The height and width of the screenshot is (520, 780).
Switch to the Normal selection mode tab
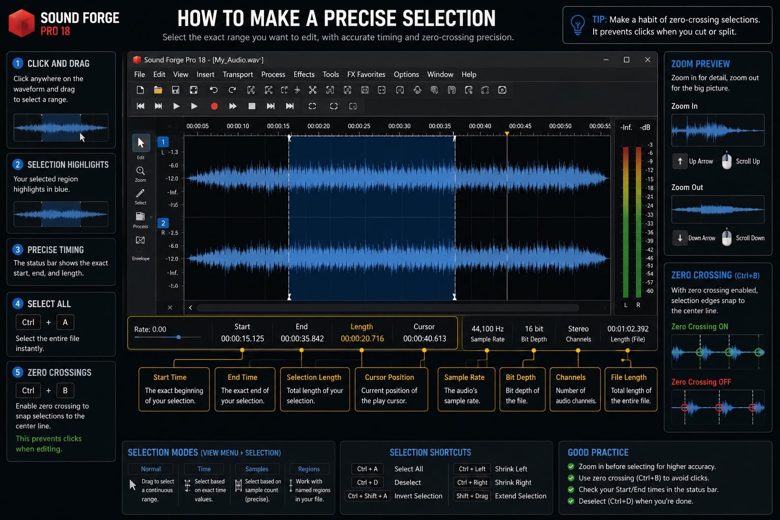point(150,469)
